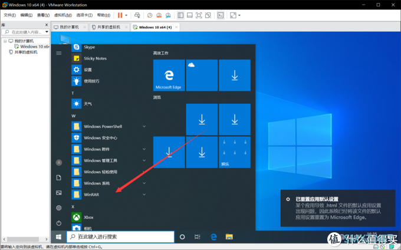Toggle the thumbnail bar view icon
401x250 pixels.
click(x=190, y=15)
